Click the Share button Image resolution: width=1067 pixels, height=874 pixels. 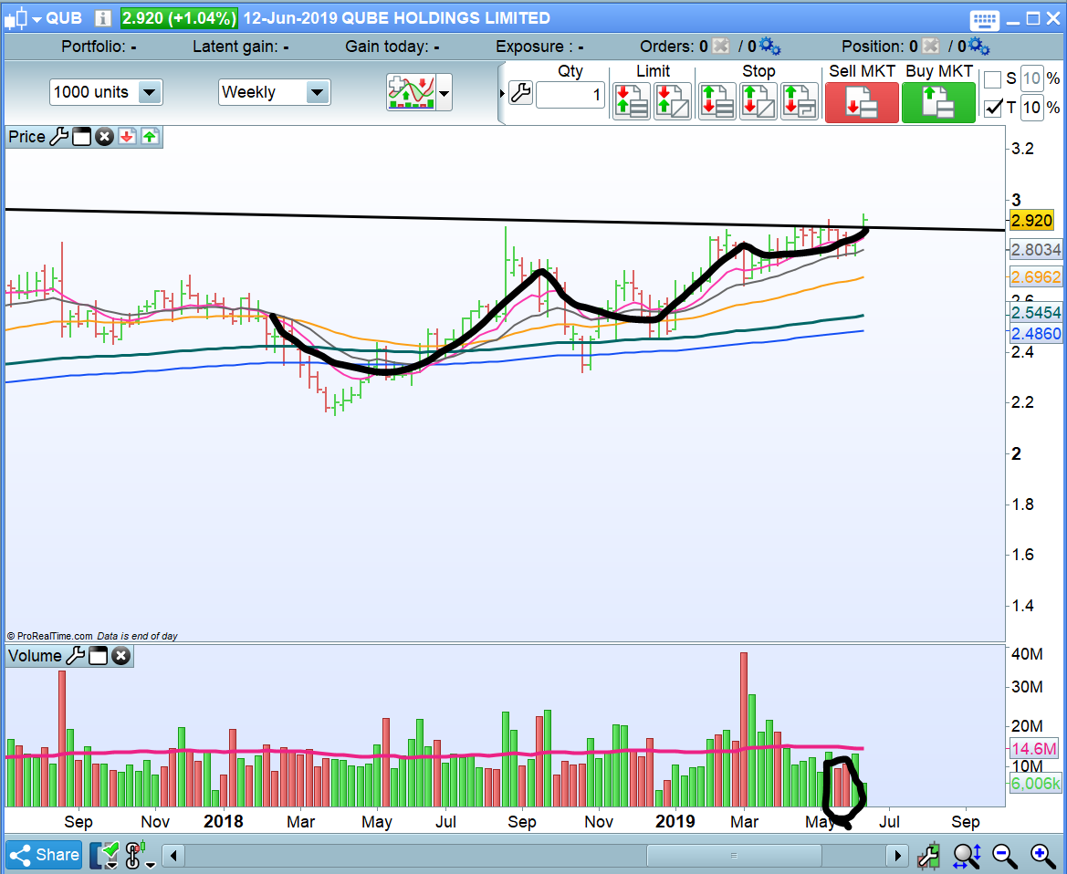tap(44, 855)
